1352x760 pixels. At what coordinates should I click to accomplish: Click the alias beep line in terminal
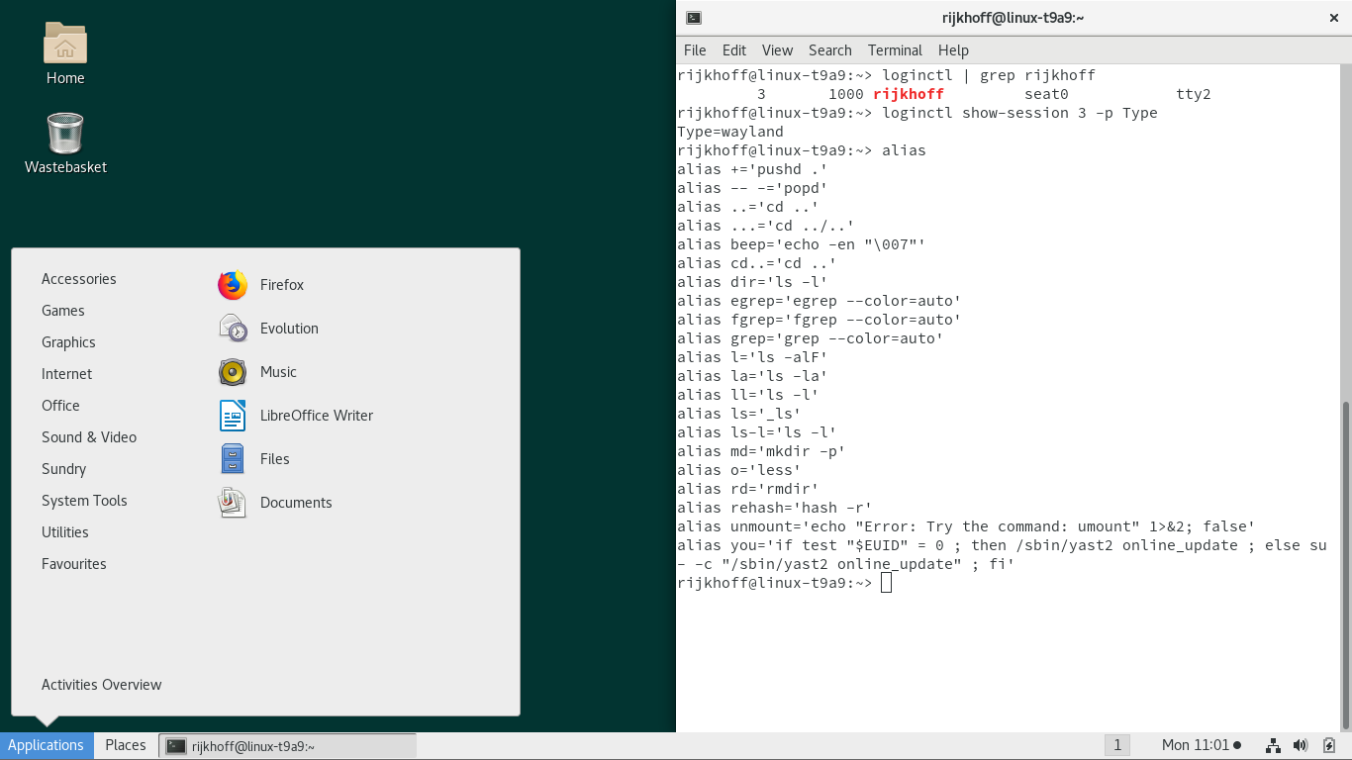coord(802,244)
